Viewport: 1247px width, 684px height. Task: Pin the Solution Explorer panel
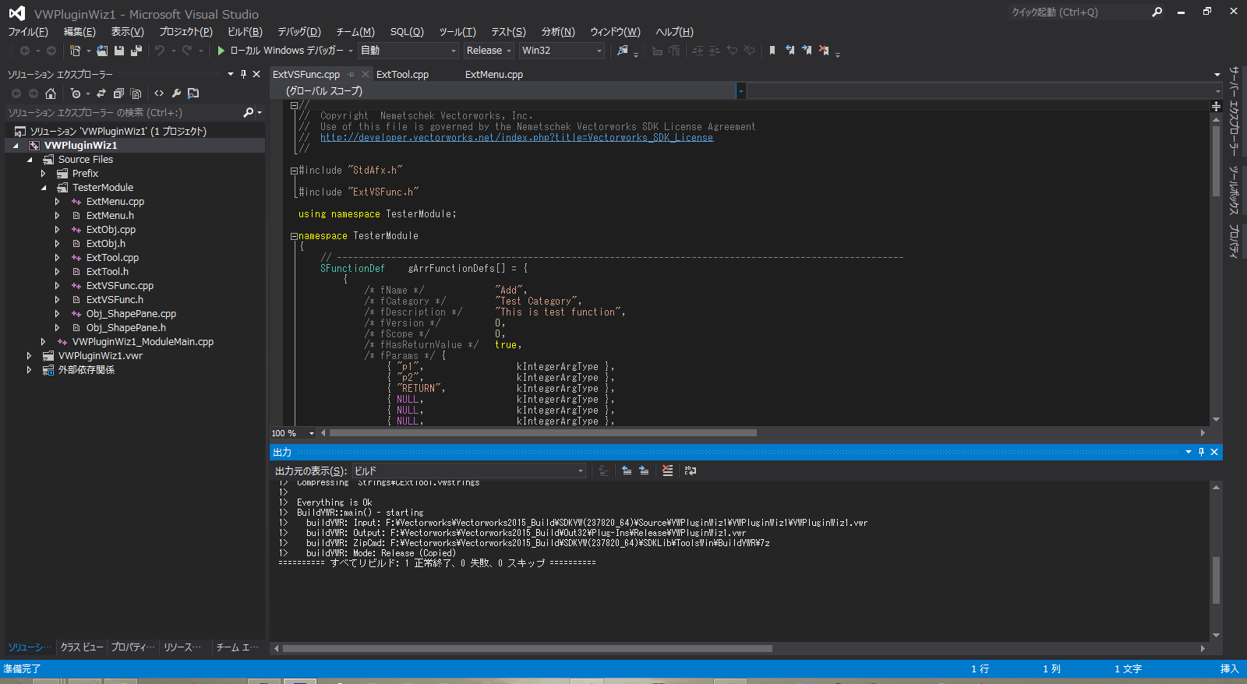243,74
